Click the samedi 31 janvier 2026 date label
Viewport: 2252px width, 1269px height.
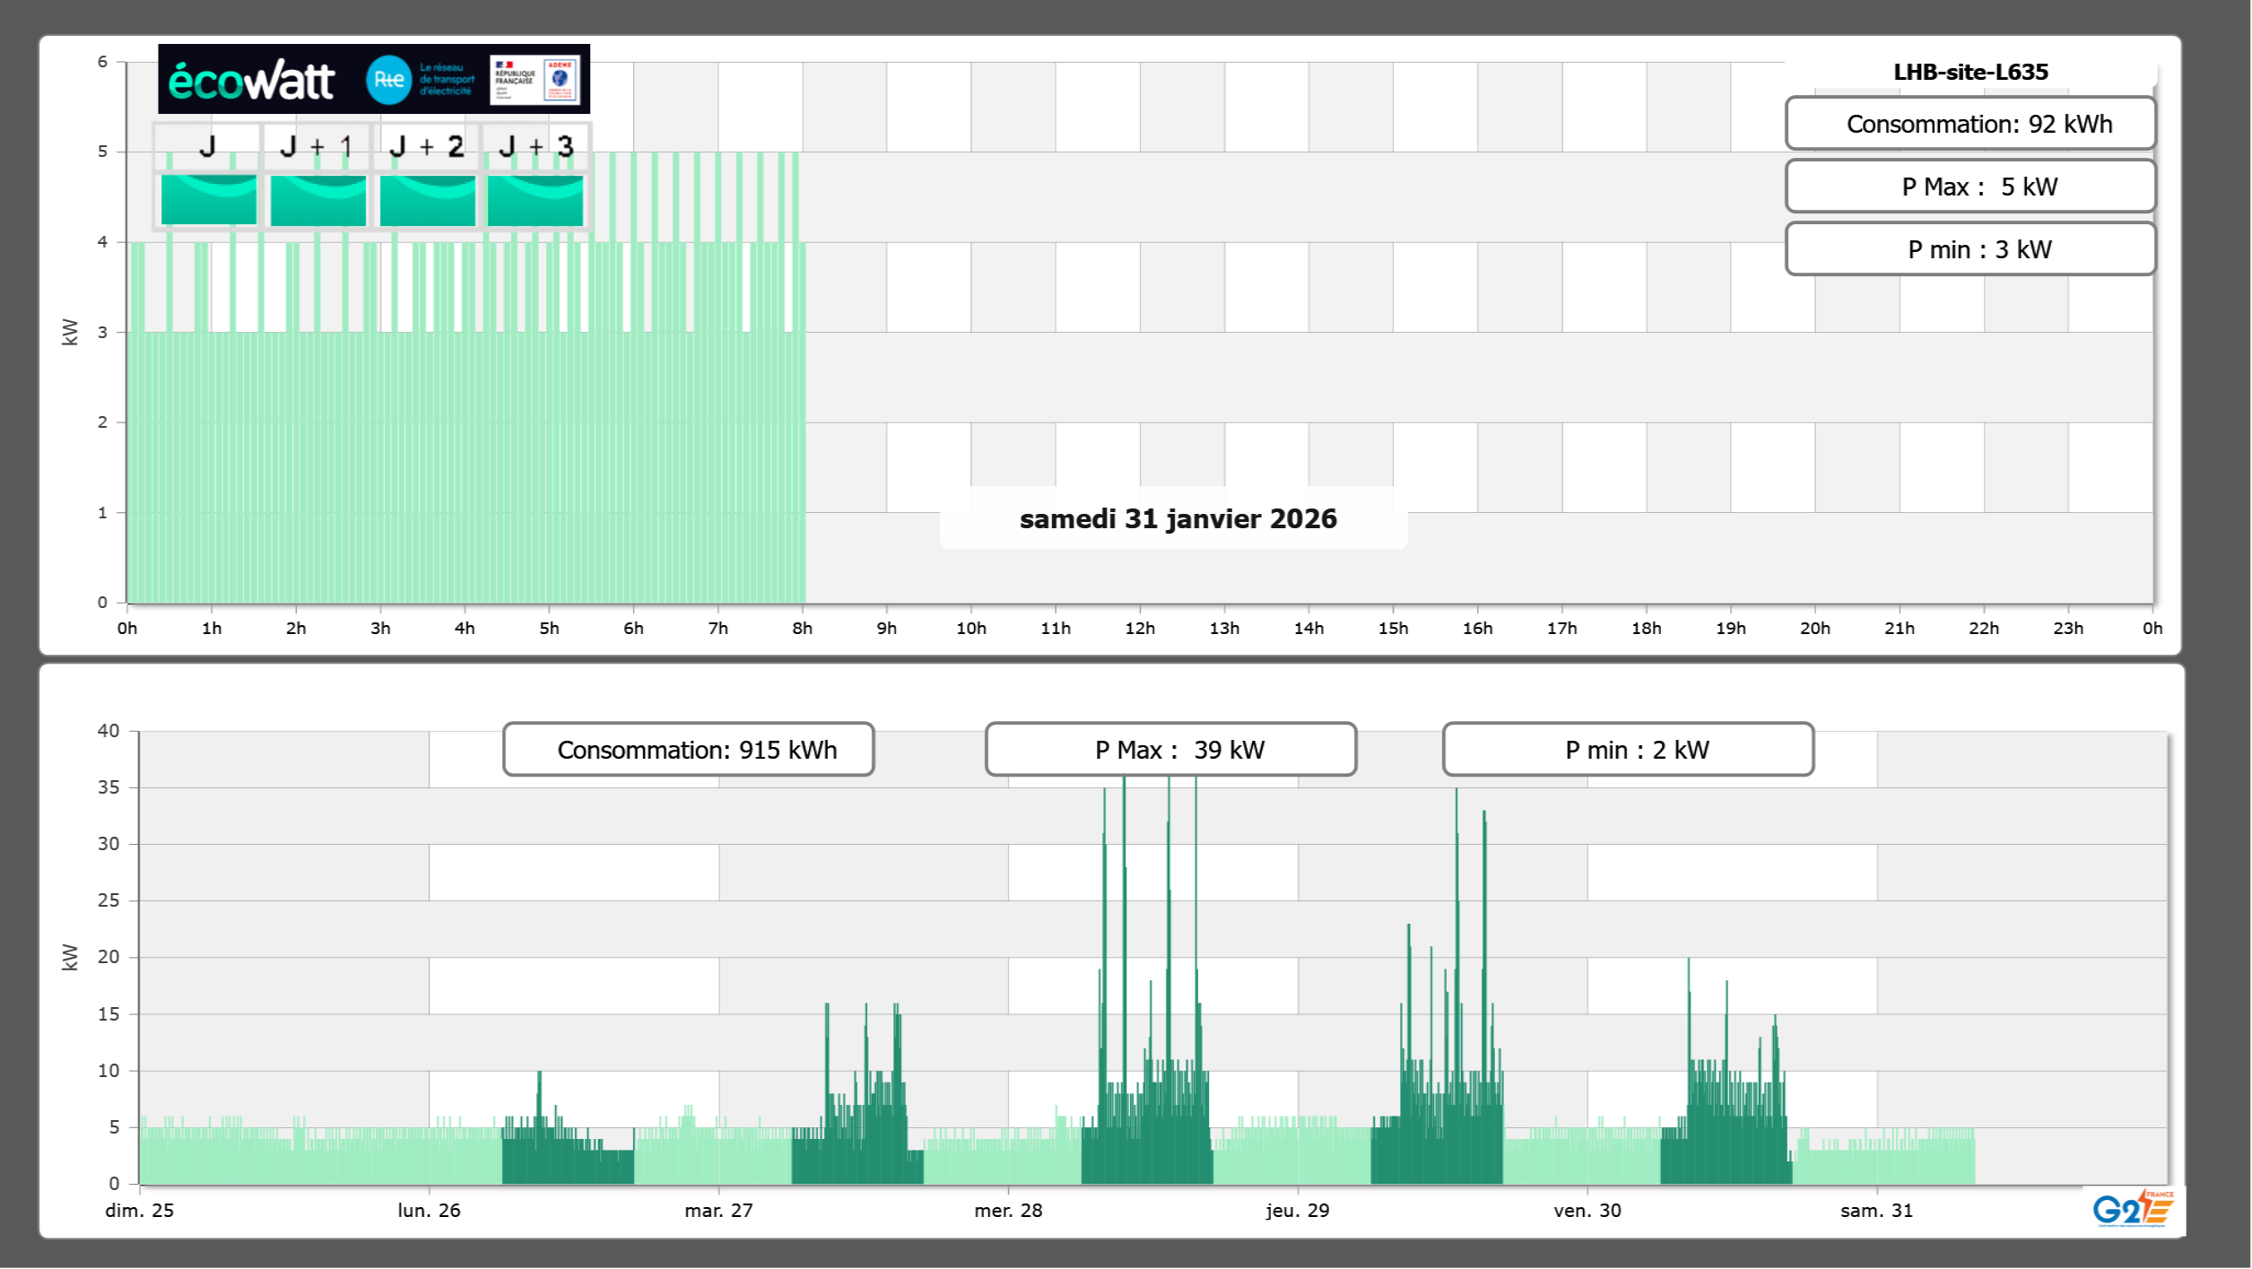(x=1177, y=519)
